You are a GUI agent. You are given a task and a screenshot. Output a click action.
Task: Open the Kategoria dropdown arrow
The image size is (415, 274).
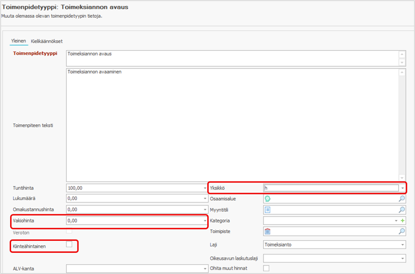[396, 221]
